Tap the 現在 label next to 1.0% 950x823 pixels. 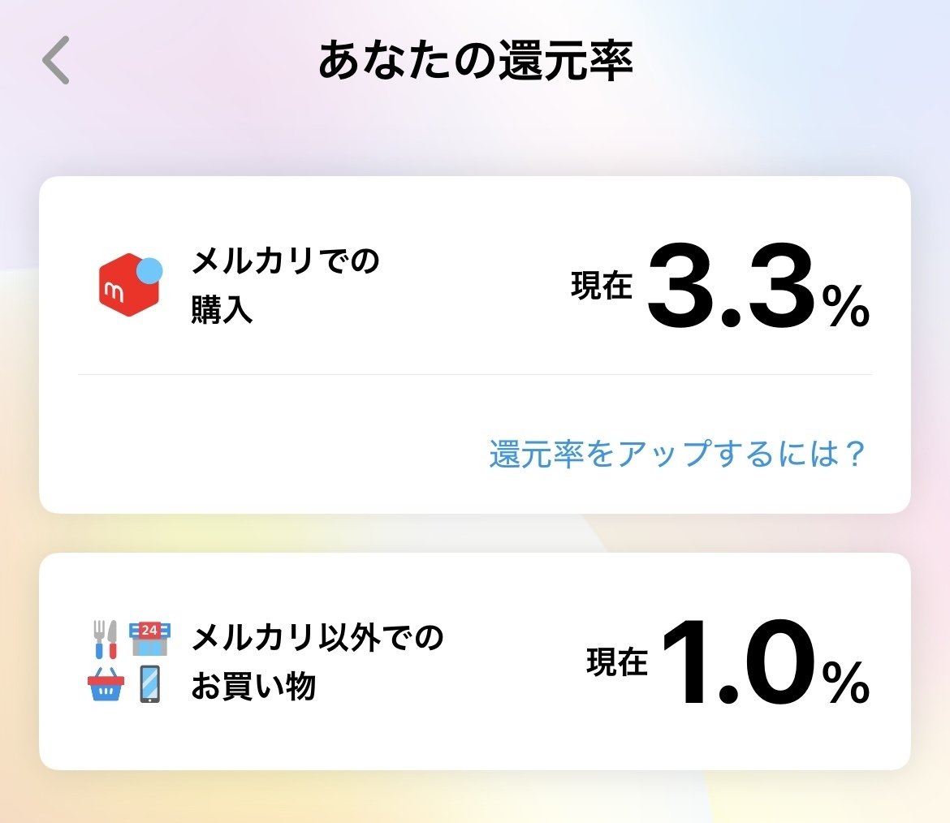point(615,661)
